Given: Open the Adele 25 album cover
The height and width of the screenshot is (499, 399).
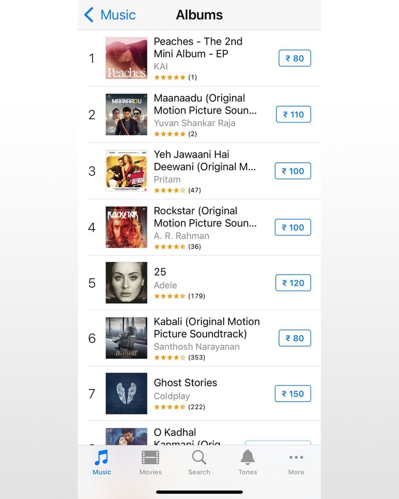Looking at the screenshot, I should coord(126,283).
